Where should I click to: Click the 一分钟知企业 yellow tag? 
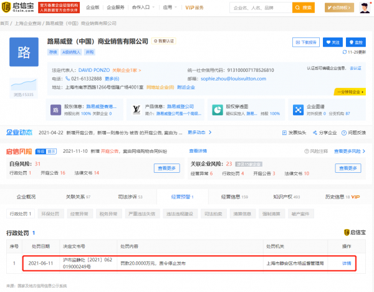pyautogui.click(x=350, y=92)
